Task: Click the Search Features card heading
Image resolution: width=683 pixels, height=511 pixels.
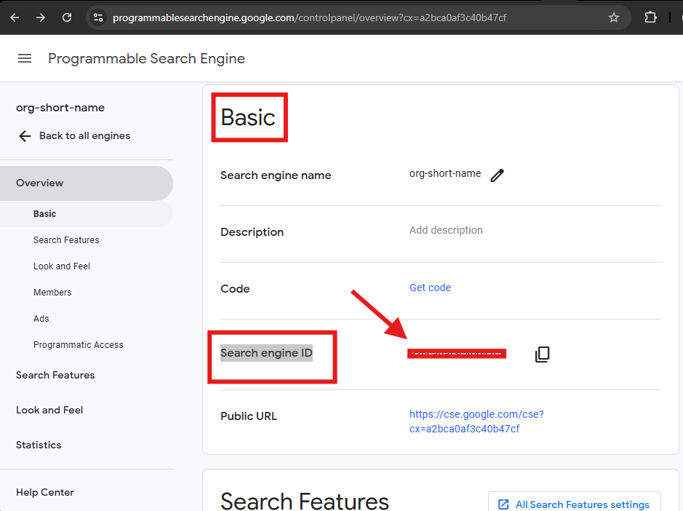Action: (305, 501)
